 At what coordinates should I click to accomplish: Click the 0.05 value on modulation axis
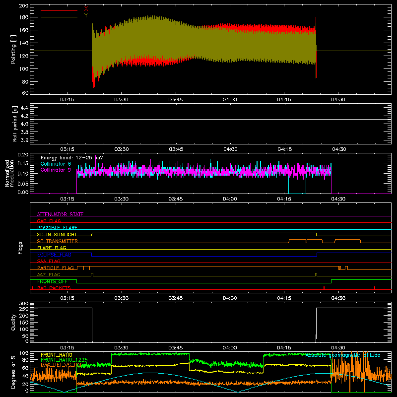(x=23, y=183)
